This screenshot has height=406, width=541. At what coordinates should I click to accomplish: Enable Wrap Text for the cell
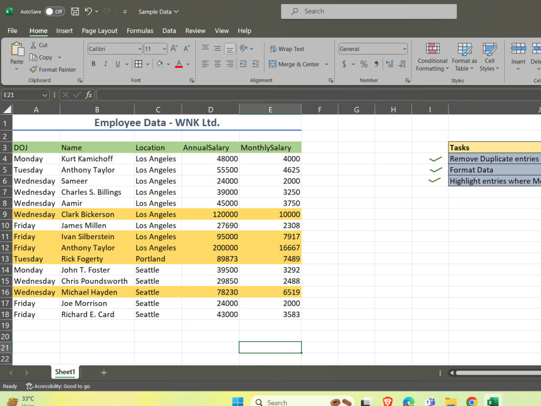(x=287, y=49)
